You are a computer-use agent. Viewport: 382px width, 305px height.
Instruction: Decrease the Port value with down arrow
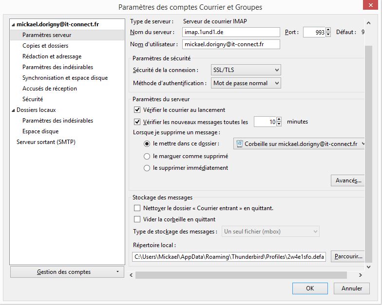click(328, 35)
